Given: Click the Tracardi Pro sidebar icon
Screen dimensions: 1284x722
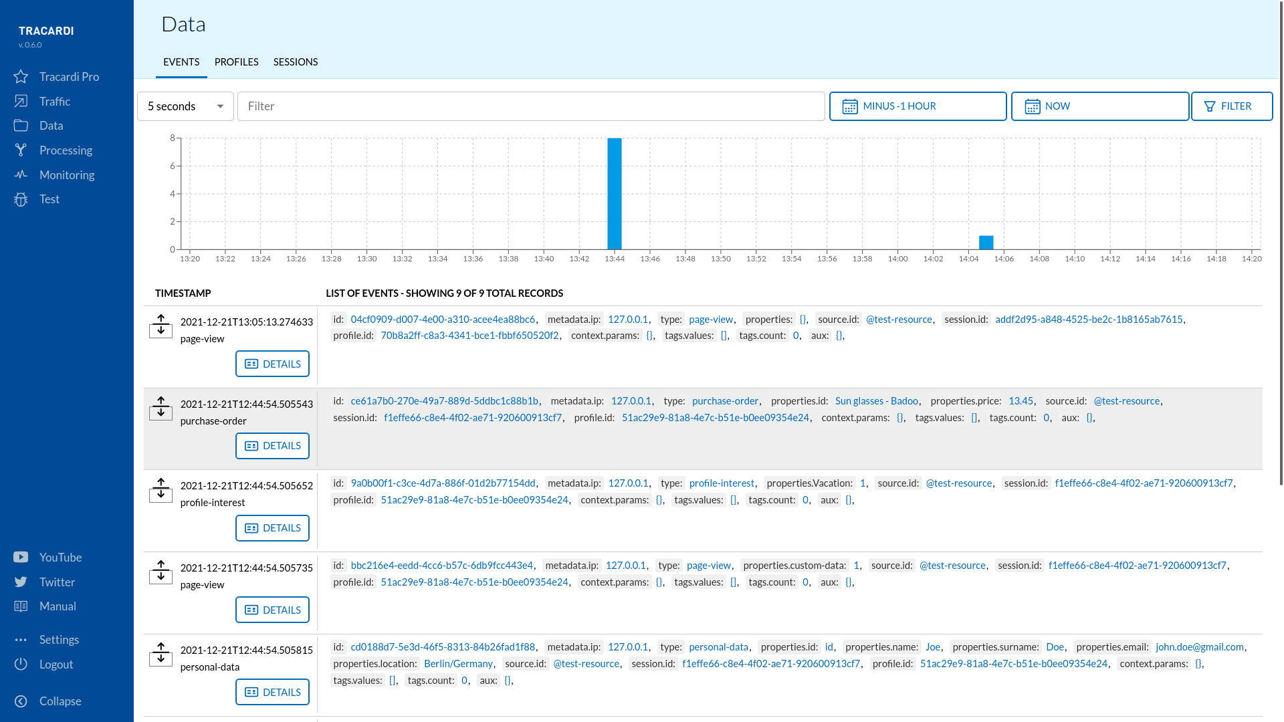Looking at the screenshot, I should [x=23, y=76].
